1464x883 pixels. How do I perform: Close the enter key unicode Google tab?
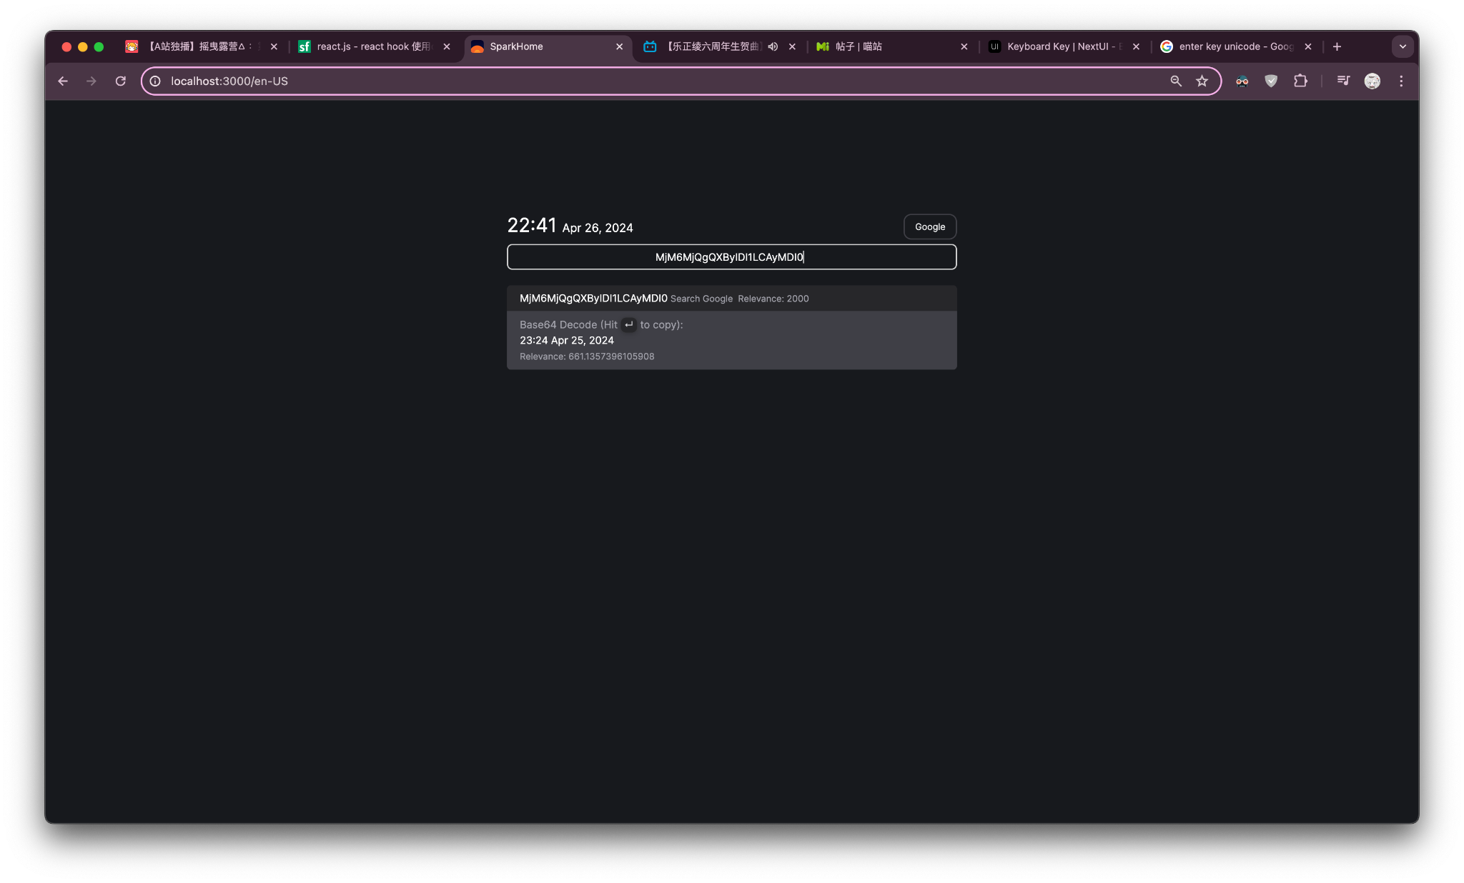click(x=1307, y=46)
